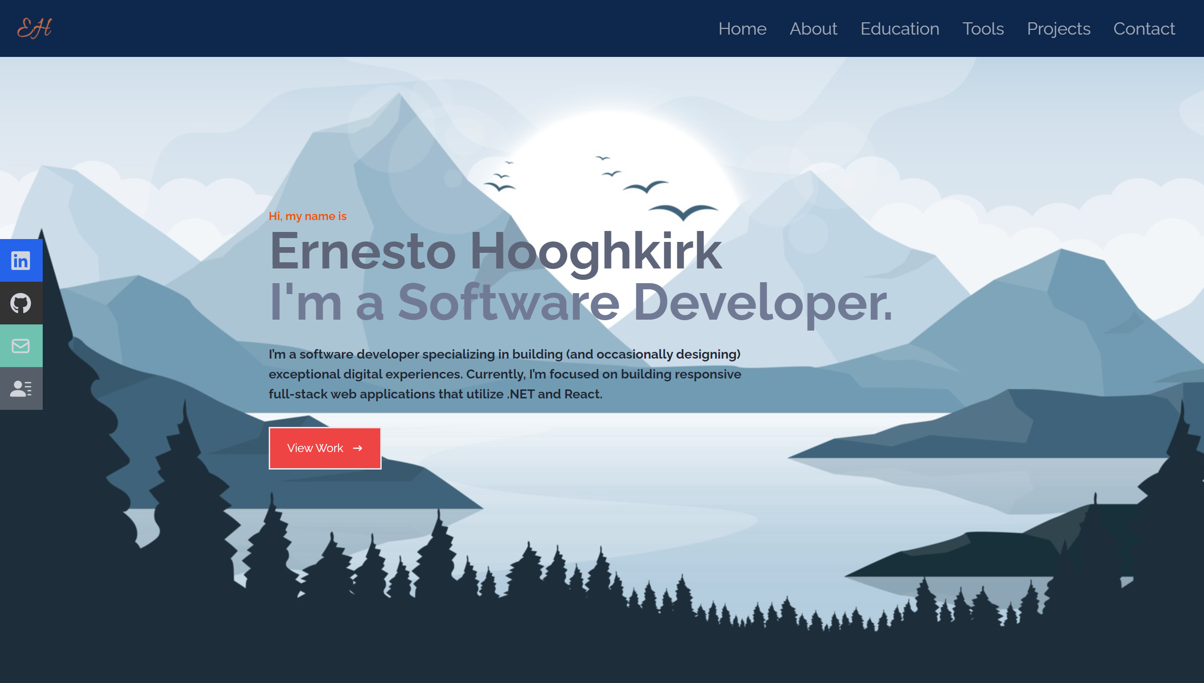1204x683 pixels.
Task: Go to the Projects section
Action: (1058, 29)
